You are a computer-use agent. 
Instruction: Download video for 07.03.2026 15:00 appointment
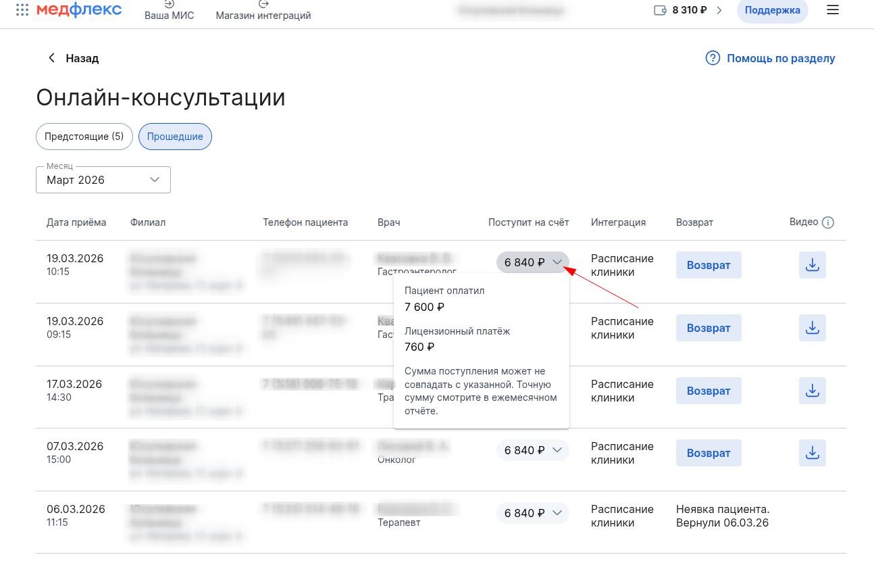(812, 453)
